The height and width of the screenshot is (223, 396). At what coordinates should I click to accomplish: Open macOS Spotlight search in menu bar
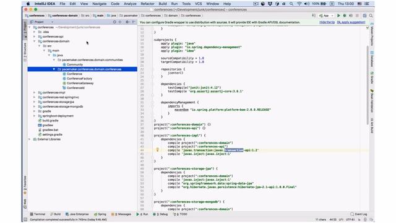(291, 4)
